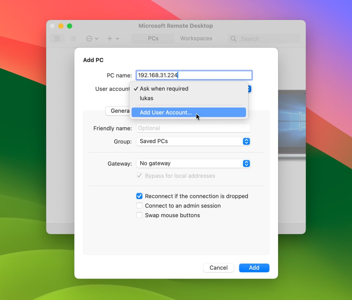Click the Friendly name Optional field

coord(193,128)
